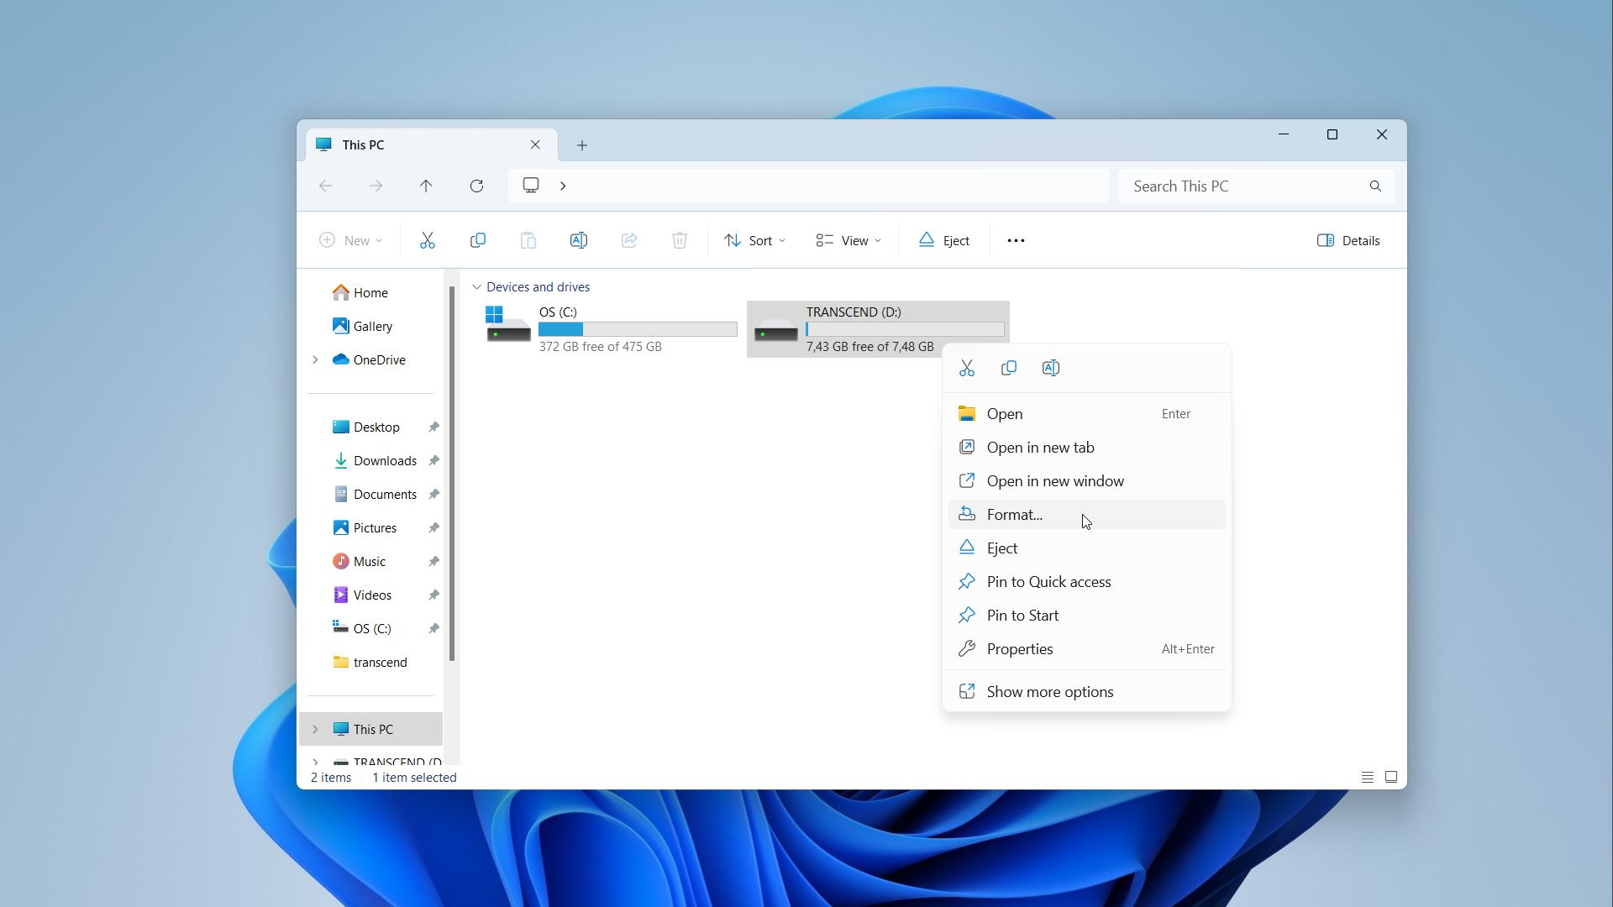Click the monitor/display icon in address bar
Viewport: 1613px width, 907px height.
tap(532, 185)
